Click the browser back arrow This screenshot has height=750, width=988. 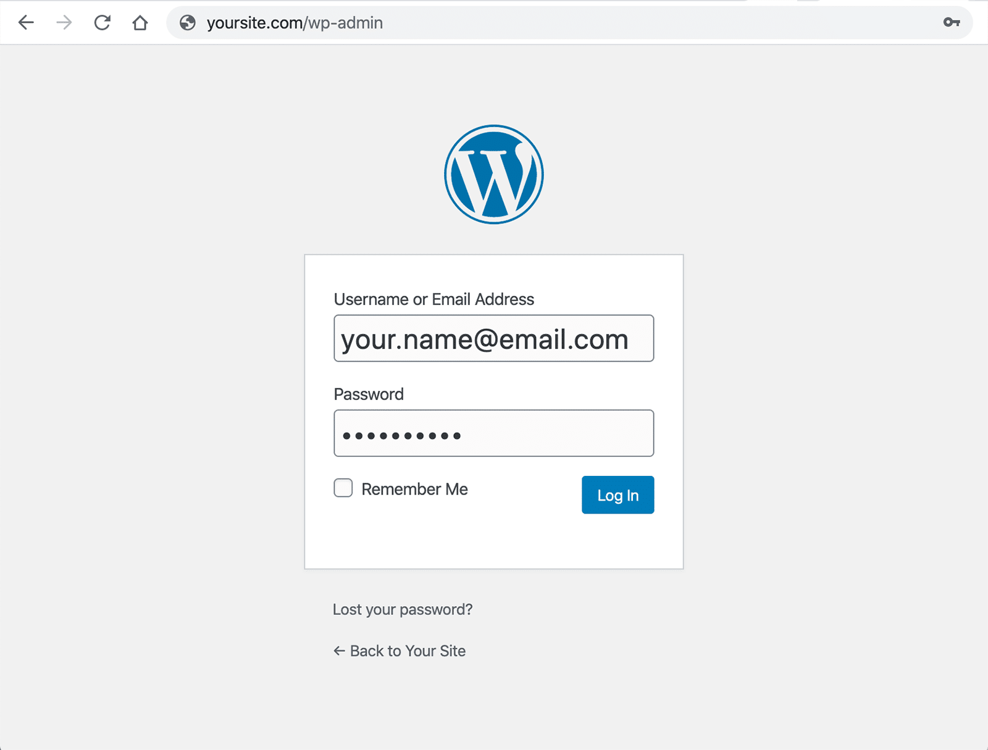click(x=26, y=23)
